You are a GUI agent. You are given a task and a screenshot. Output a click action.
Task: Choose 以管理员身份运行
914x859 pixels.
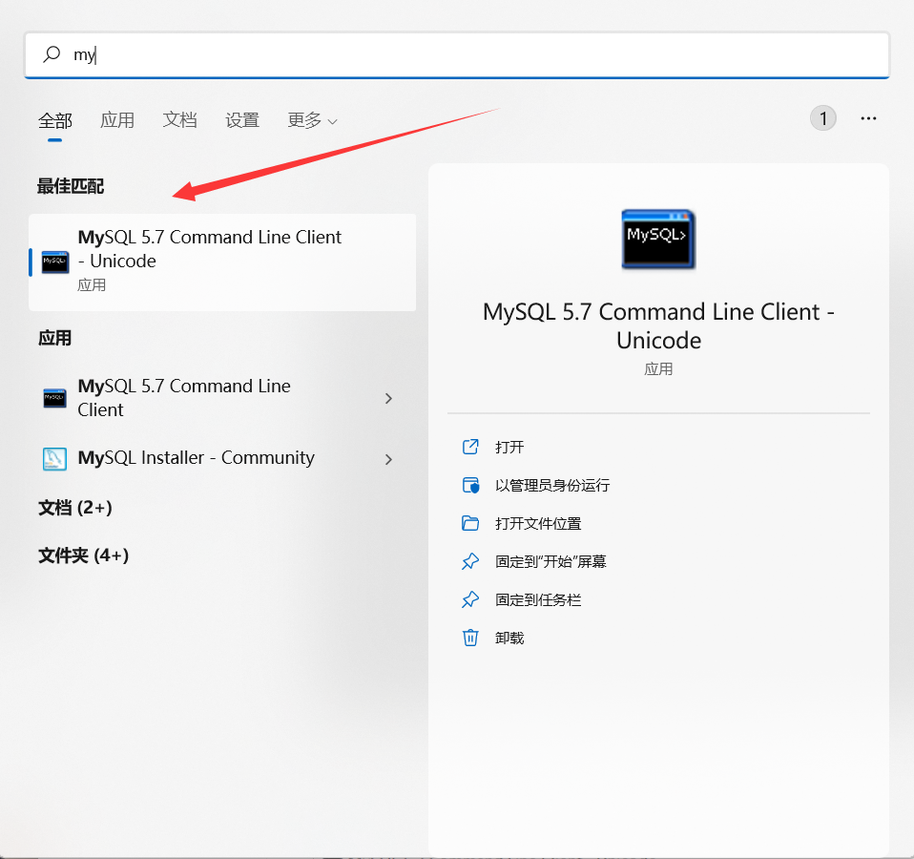click(x=552, y=485)
